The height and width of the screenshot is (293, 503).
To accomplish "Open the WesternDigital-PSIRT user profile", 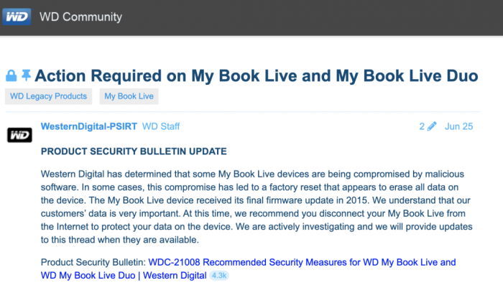I will coord(89,126).
